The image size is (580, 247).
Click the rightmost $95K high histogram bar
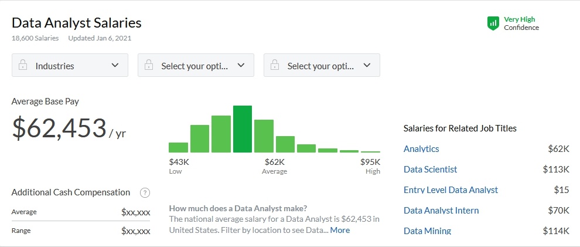pos(370,151)
